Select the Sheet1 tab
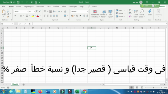This screenshot has height=94, width=168. [x=15, y=84]
